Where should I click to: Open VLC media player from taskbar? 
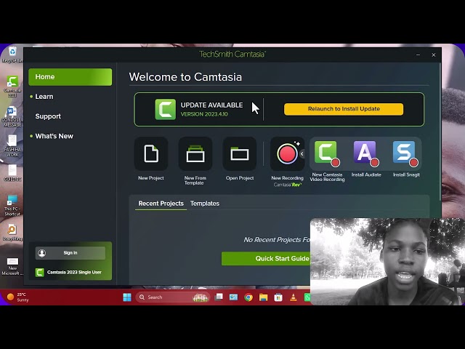(x=294, y=297)
